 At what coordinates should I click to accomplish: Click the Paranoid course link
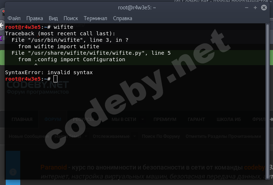53,167
